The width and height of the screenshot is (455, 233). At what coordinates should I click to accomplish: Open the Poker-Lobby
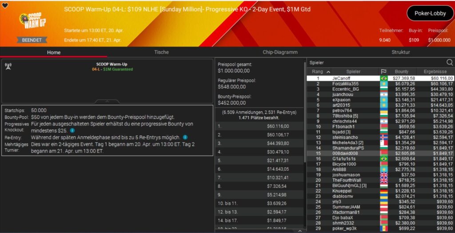[430, 13]
